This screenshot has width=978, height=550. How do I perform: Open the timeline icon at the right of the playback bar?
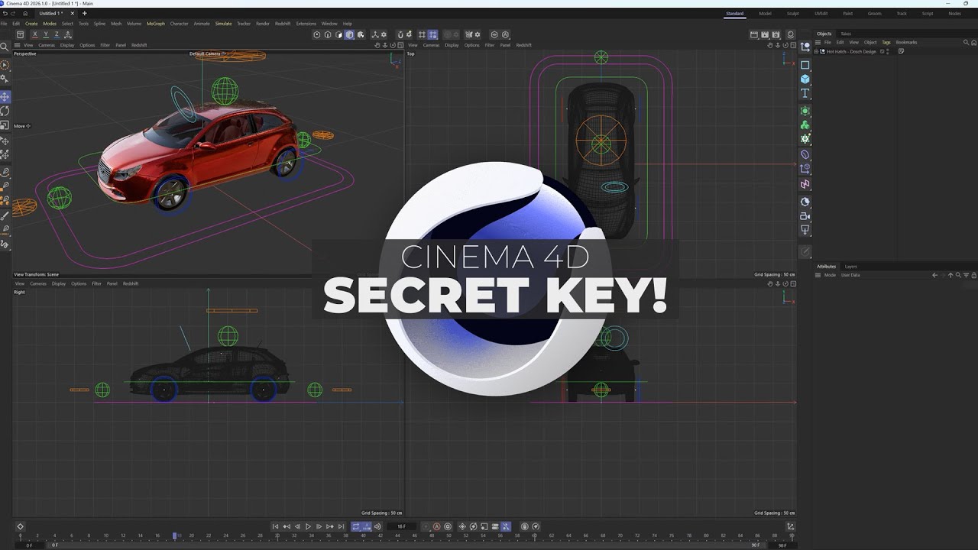[x=790, y=526]
